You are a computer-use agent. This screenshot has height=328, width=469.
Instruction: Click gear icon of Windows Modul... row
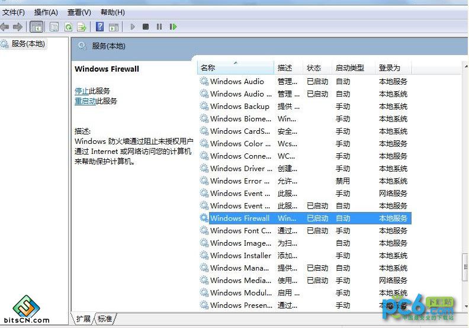click(x=204, y=292)
